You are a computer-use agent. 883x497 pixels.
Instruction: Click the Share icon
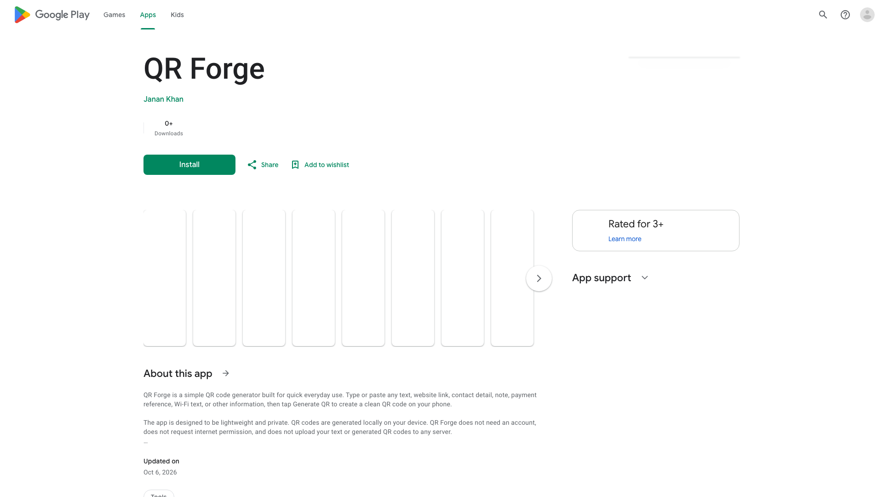point(252,165)
